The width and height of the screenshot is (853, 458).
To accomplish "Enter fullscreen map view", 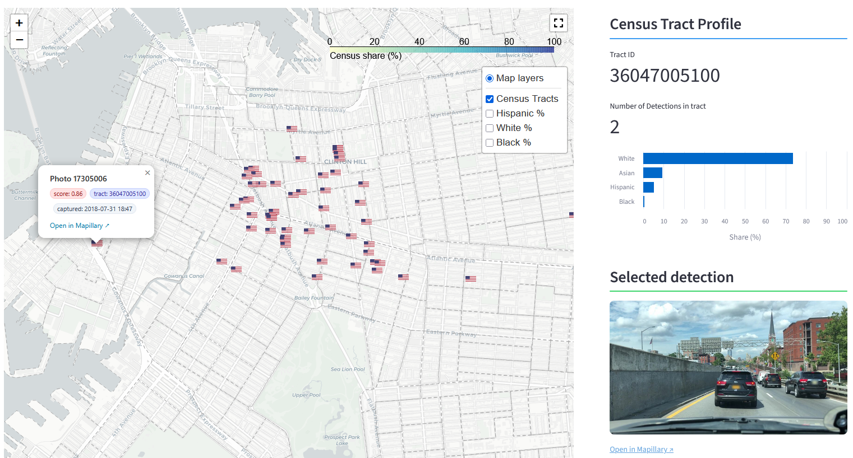I will tap(558, 23).
